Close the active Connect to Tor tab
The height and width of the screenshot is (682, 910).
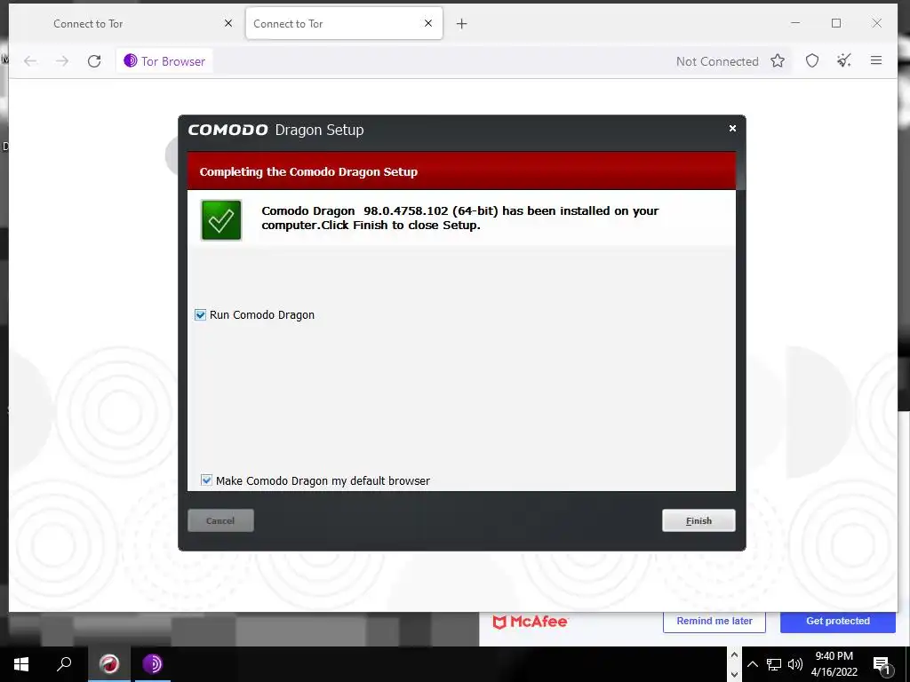428,23
